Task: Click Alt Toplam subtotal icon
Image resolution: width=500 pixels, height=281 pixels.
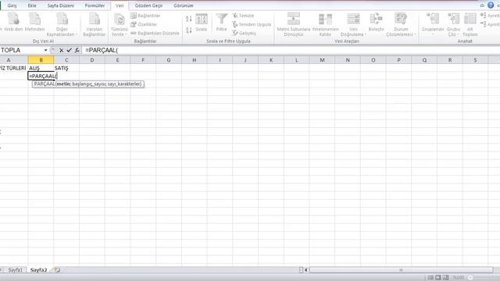Action: 470,24
